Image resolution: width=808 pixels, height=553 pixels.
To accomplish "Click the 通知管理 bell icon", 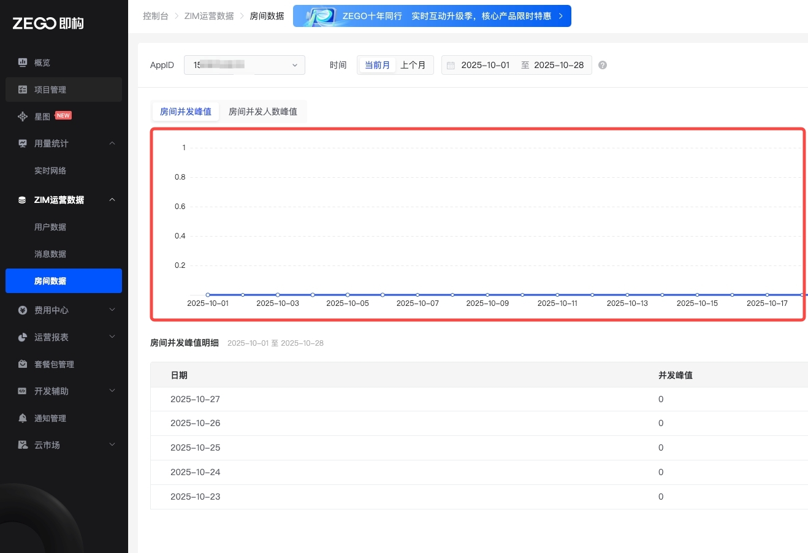I will pyautogui.click(x=23, y=418).
